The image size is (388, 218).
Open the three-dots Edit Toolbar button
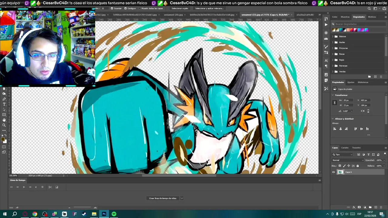pyautogui.click(x=4, y=130)
